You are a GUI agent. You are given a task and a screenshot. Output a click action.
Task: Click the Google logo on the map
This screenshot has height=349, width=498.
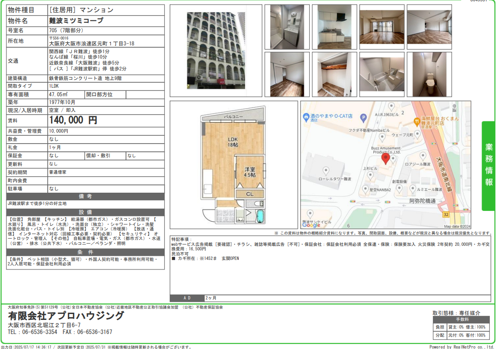(x=311, y=225)
